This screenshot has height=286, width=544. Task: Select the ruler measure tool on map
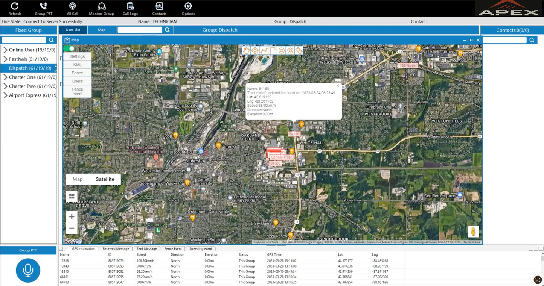pos(299,50)
